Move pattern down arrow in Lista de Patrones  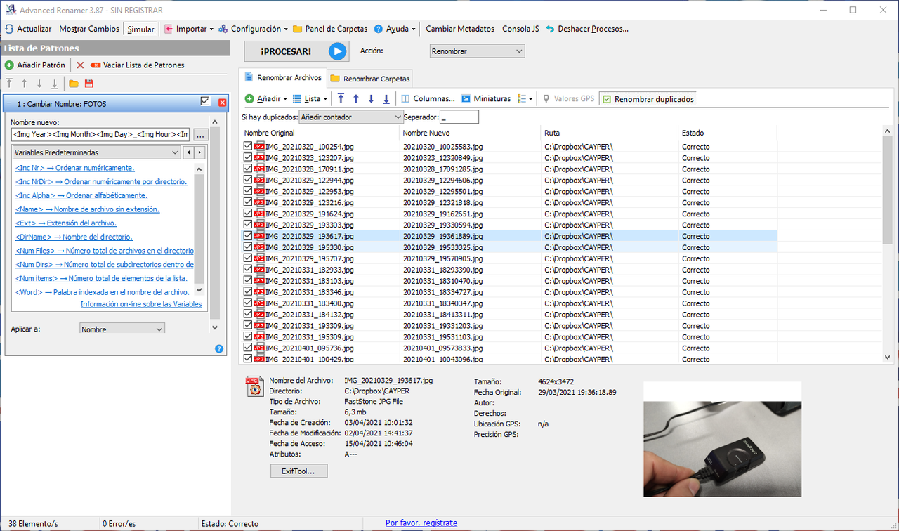39,84
